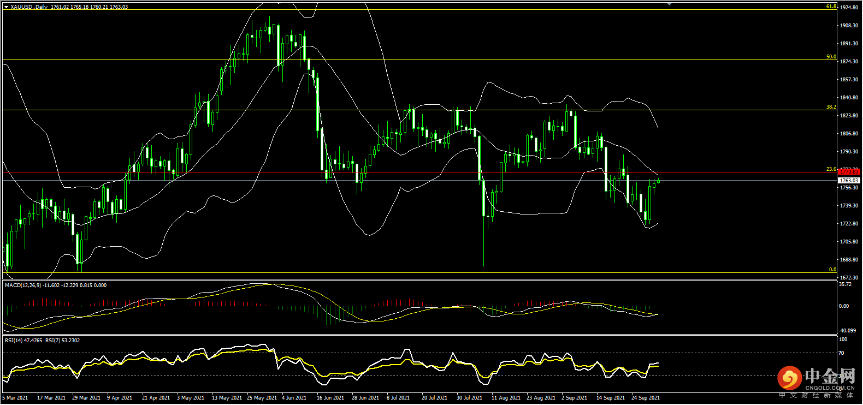Click the RSI scale value 100

843,340
